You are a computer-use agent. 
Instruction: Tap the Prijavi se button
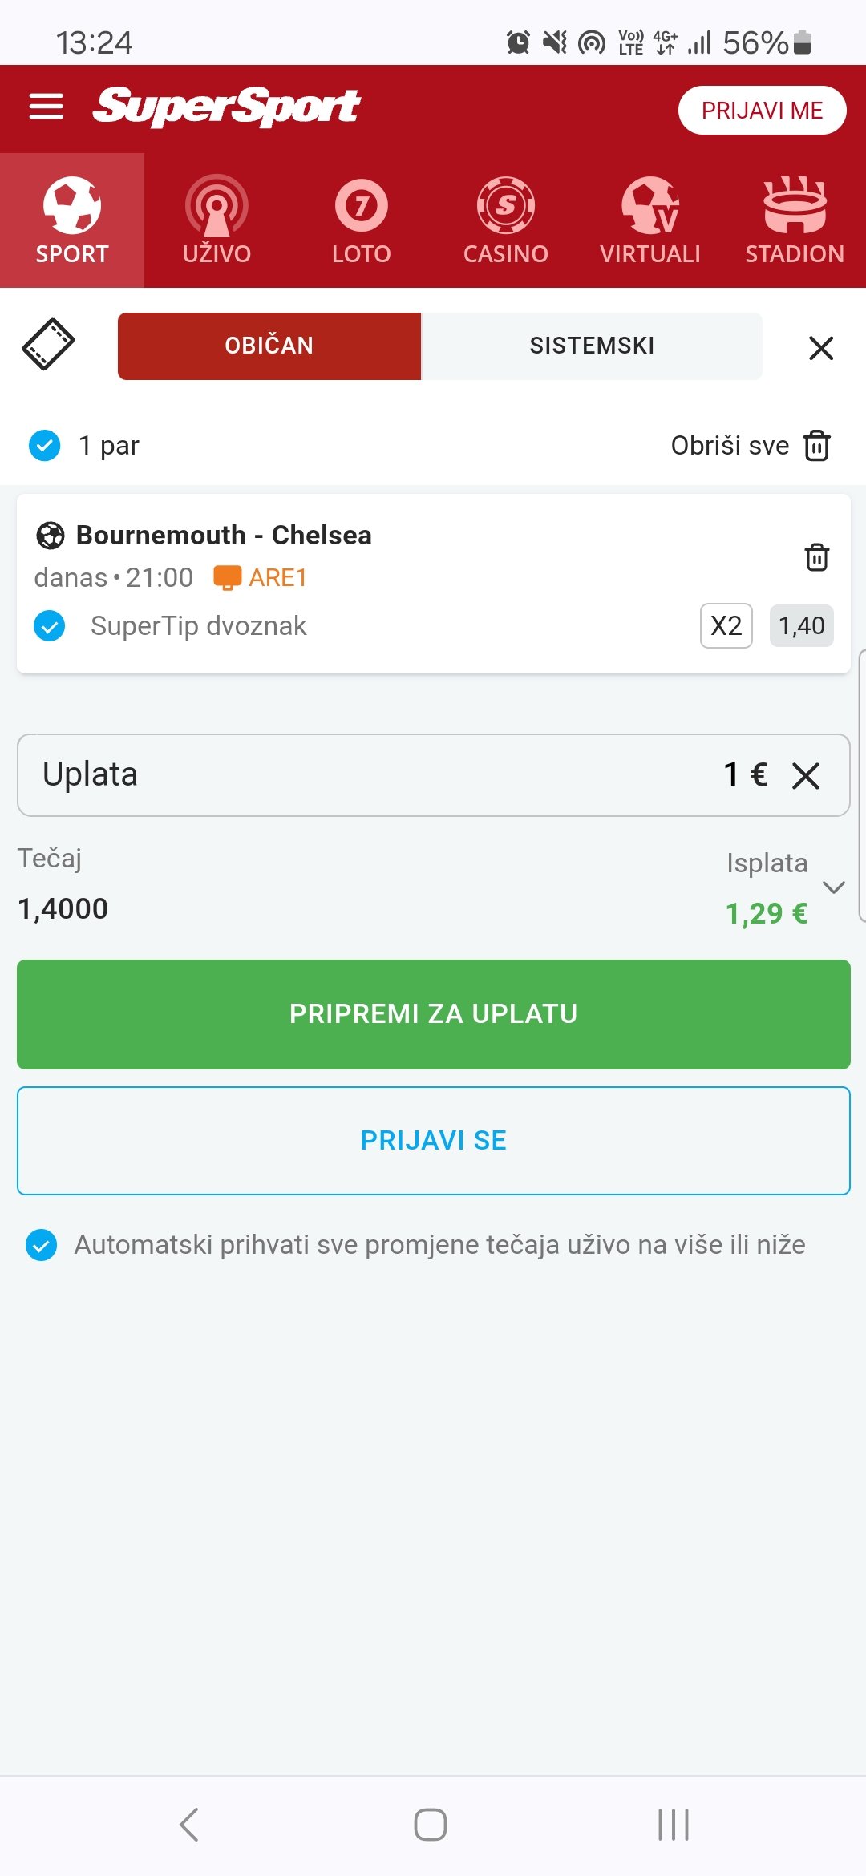tap(433, 1140)
